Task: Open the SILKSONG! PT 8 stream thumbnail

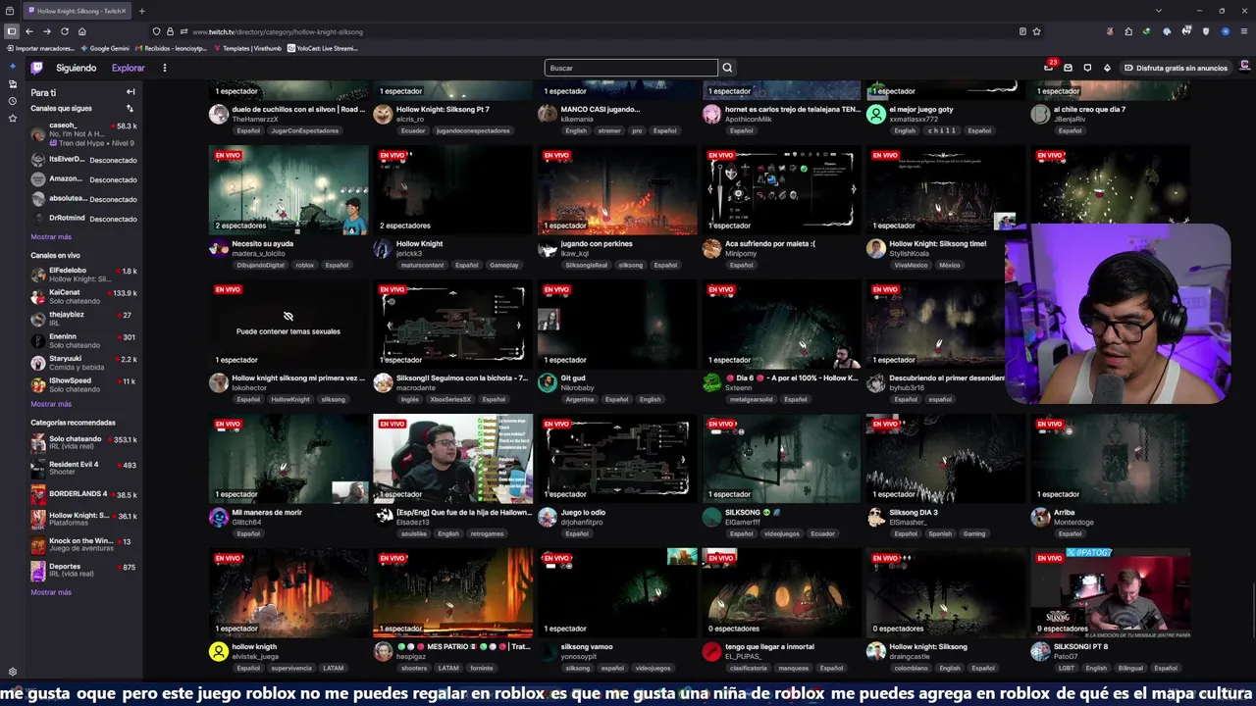Action: pos(1111,593)
